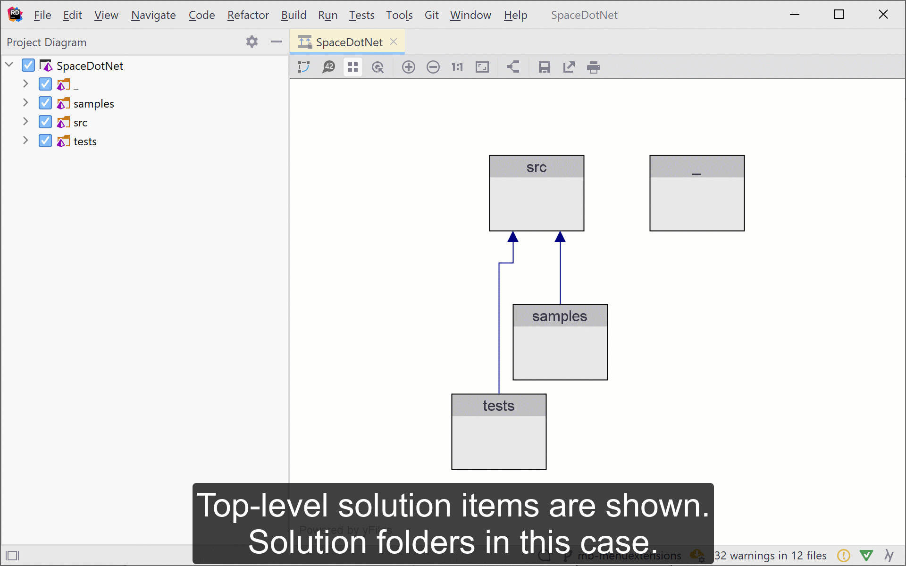This screenshot has width=906, height=566.
Task: Open the Navigate menu
Action: click(153, 15)
